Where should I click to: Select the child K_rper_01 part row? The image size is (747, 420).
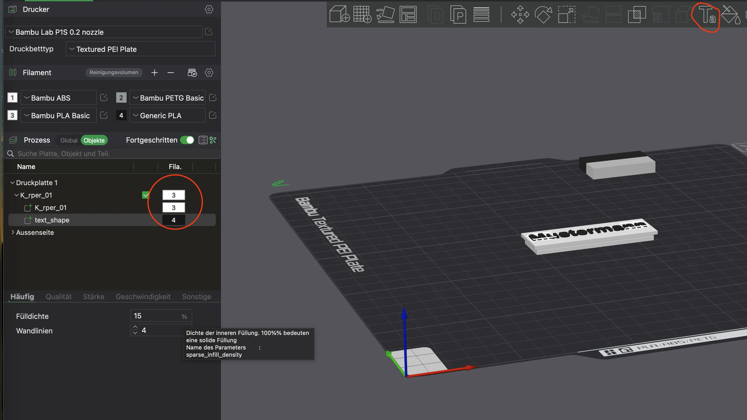coord(112,207)
